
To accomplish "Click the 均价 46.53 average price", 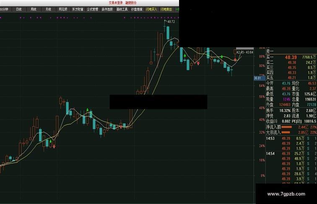I will click(312, 83).
